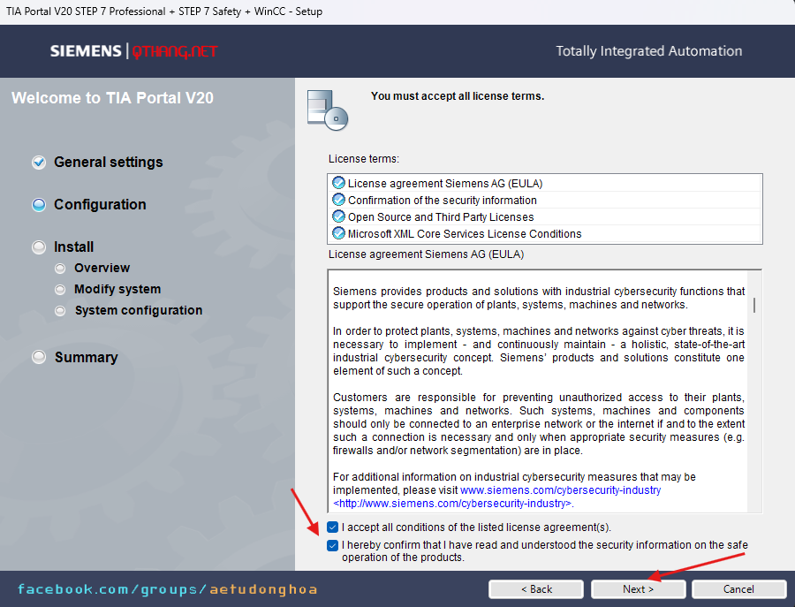Click the Configuration step bullet icon
The image size is (795, 607).
(x=39, y=205)
